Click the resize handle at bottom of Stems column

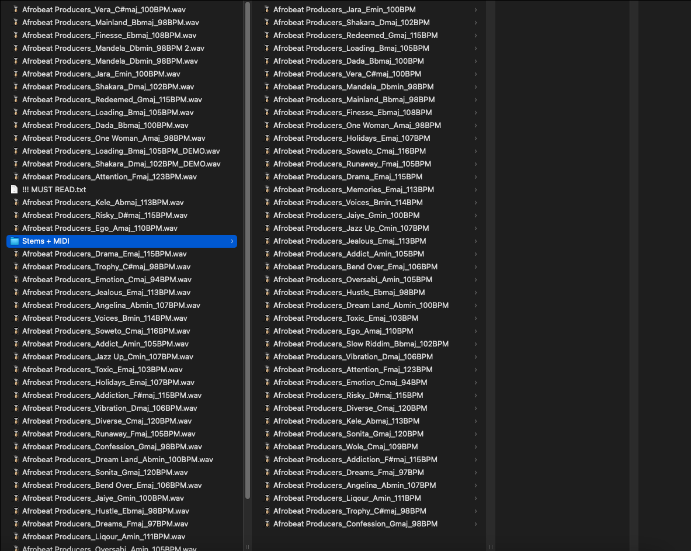[x=491, y=547]
